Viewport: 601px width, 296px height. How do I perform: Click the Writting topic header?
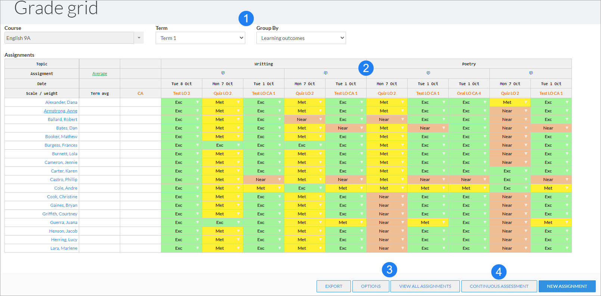[264, 64]
